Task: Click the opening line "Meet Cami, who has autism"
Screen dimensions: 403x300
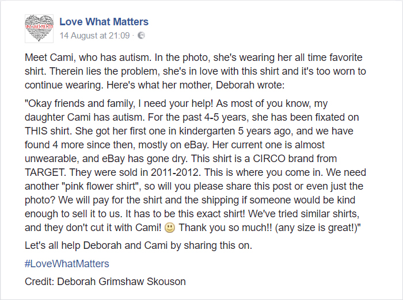Action: (88, 57)
